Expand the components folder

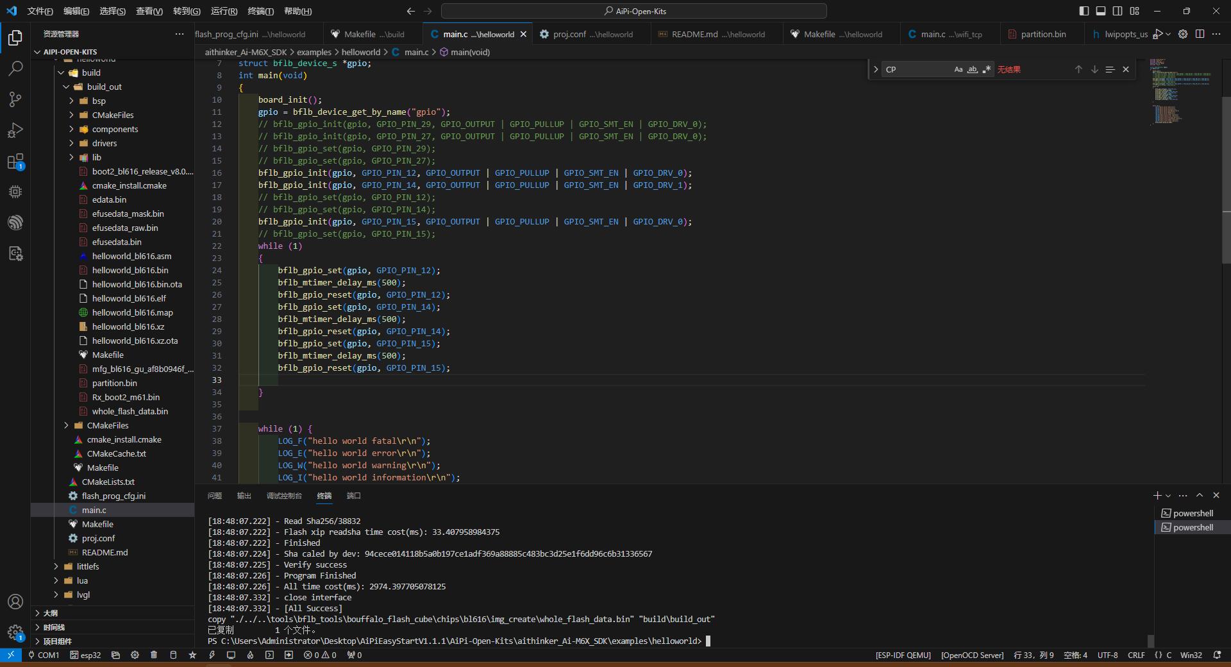click(71, 129)
